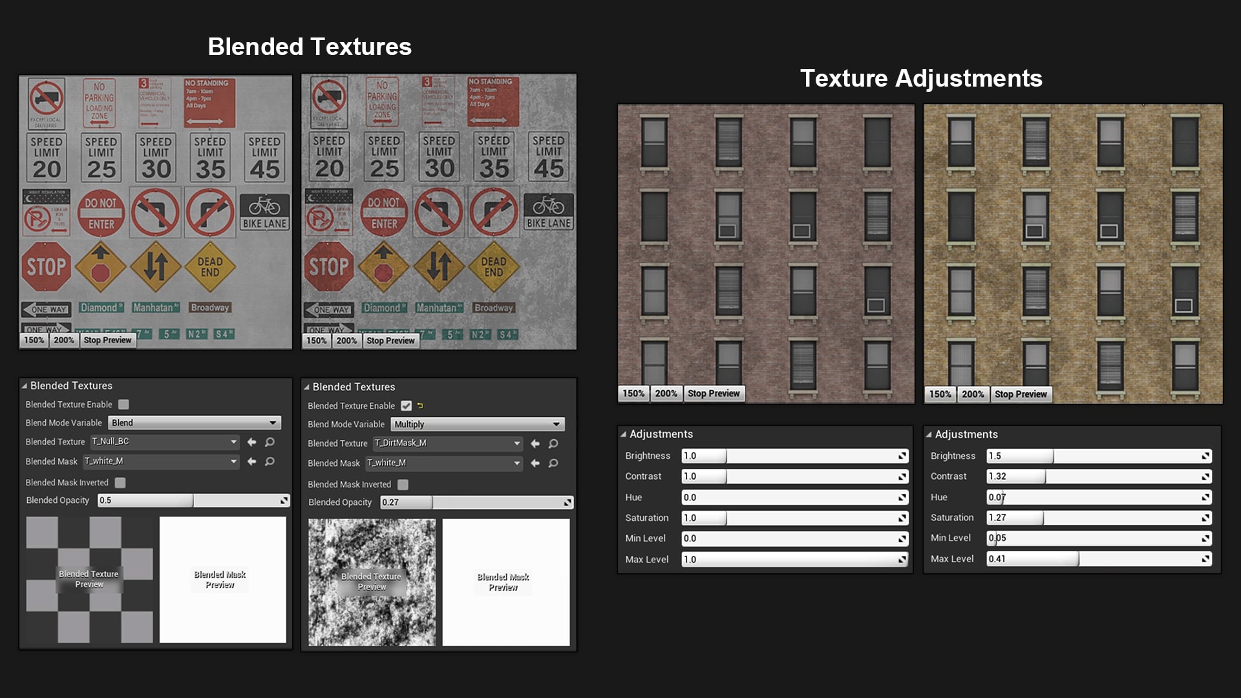Click the magnifier icon next to T_DirtMask_M

(553, 443)
